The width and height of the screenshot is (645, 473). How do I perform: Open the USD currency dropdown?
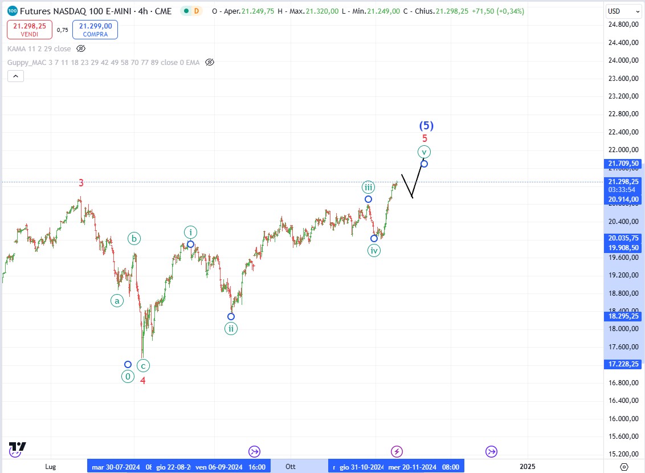pos(623,11)
